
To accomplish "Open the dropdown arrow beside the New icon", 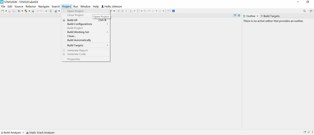I will pyautogui.click(x=6, y=11).
